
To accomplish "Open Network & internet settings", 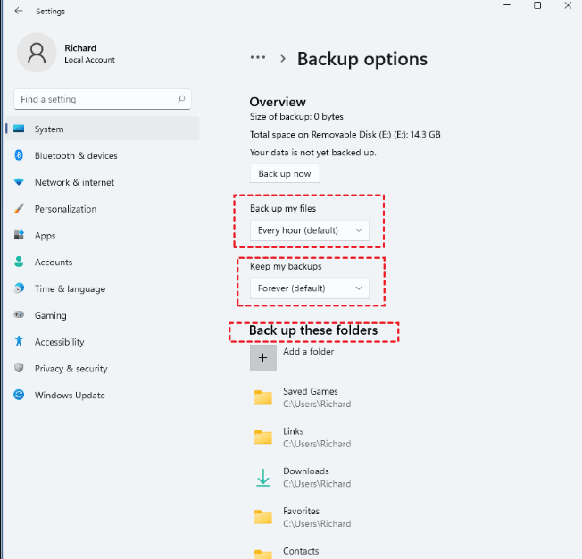I will point(103,182).
